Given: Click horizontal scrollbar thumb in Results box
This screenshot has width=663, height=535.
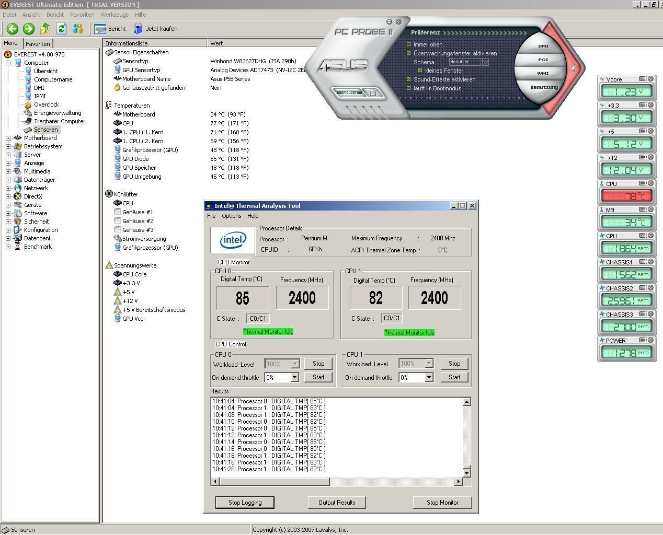Looking at the screenshot, I should pyautogui.click(x=275, y=481).
